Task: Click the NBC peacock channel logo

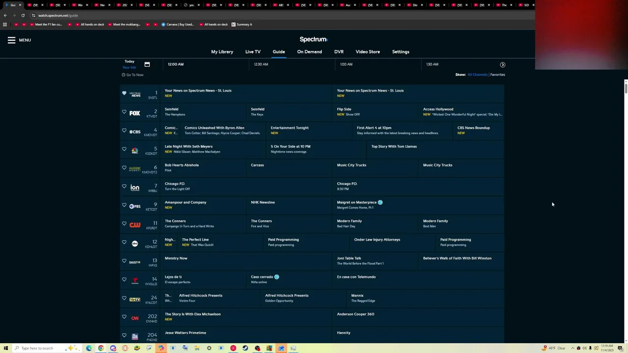Action: pyautogui.click(x=135, y=151)
